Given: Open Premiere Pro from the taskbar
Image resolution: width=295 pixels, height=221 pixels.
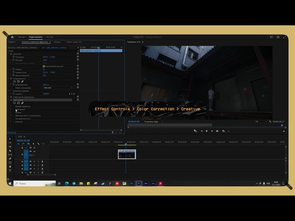Looking at the screenshot, I should tap(139, 183).
